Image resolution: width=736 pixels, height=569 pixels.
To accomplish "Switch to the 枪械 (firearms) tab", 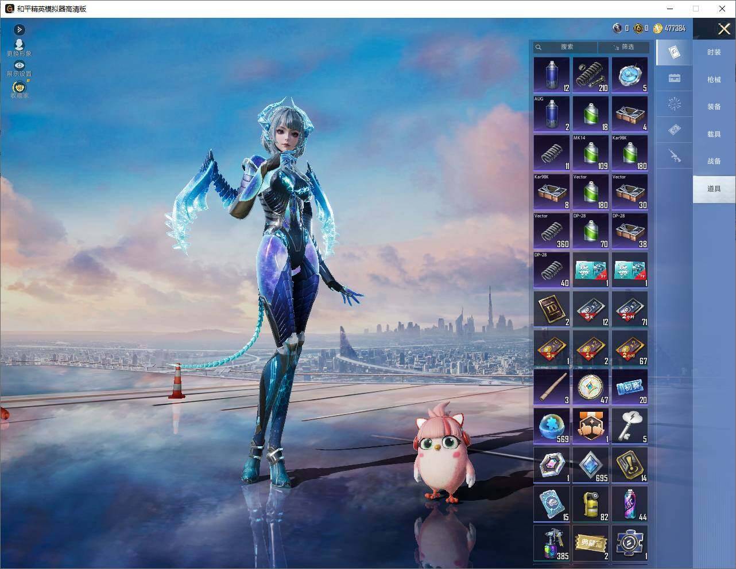I will tap(714, 80).
